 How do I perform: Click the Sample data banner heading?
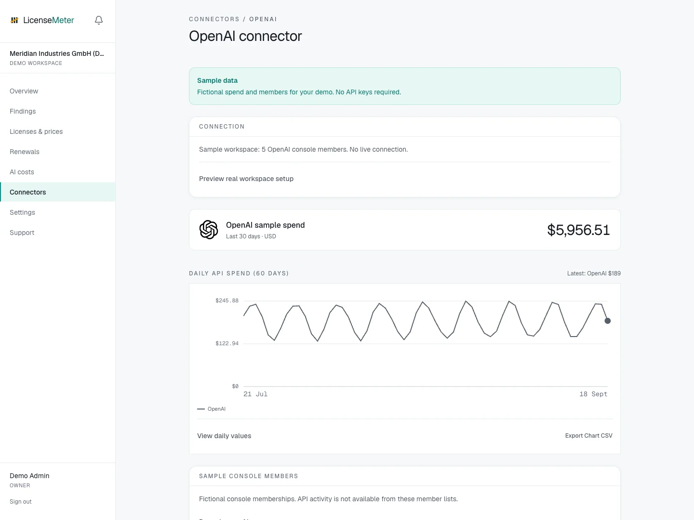pos(217,80)
